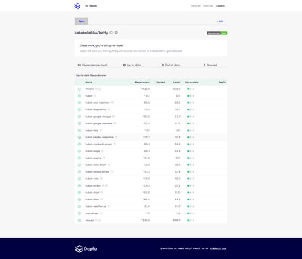The height and width of the screenshot is (259, 302).
Task: Click the hubot-google-images dependency name
Action: (98, 117)
